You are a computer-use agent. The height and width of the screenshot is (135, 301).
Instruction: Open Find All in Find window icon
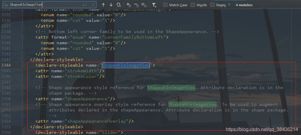[119, 5]
